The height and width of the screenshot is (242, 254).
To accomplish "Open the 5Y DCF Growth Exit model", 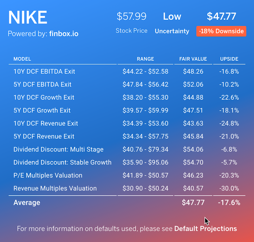I will pos(42,110).
